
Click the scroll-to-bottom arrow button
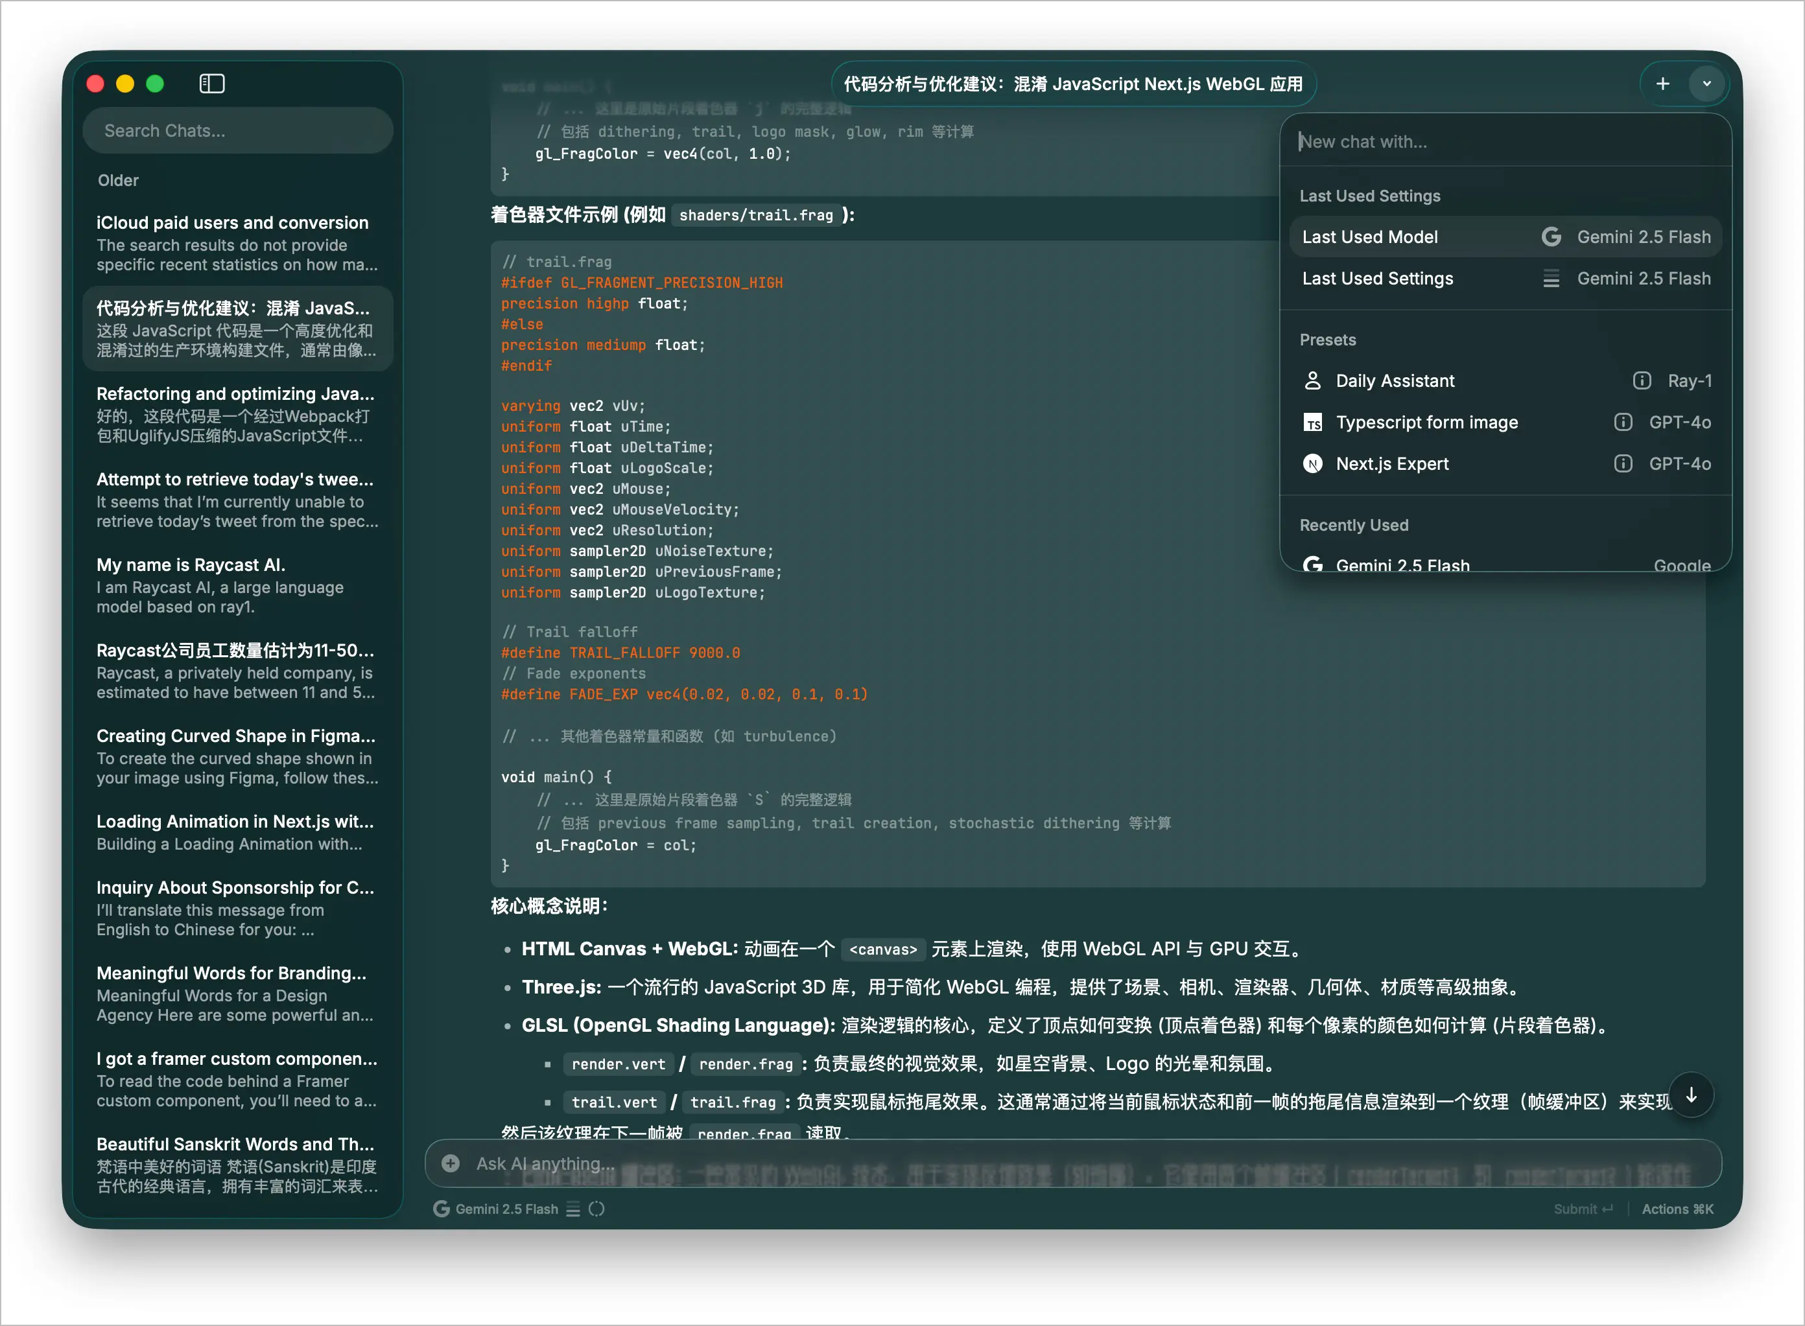(x=1691, y=1095)
